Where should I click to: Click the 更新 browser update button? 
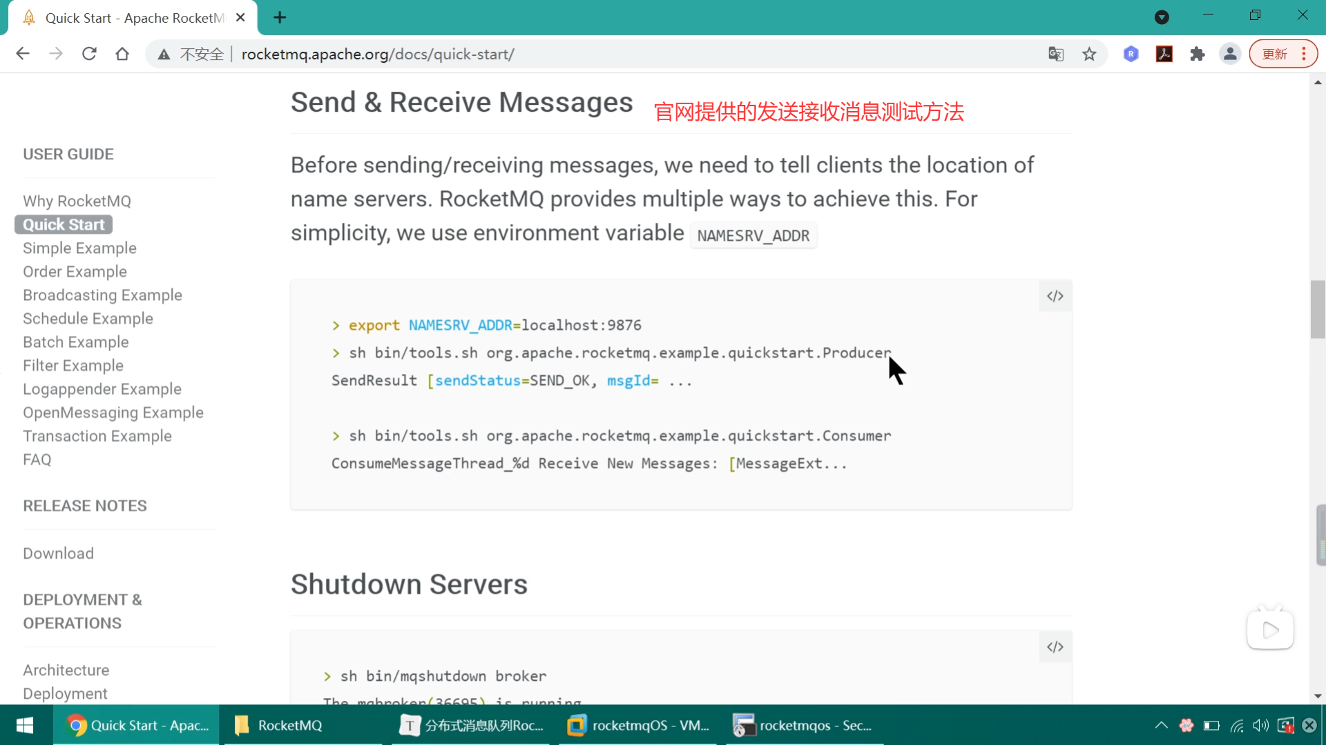(x=1275, y=54)
